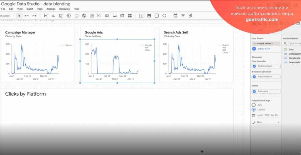Open the None comparison dropdown
Viewport: 301px width, 155px height.
coord(266,122)
